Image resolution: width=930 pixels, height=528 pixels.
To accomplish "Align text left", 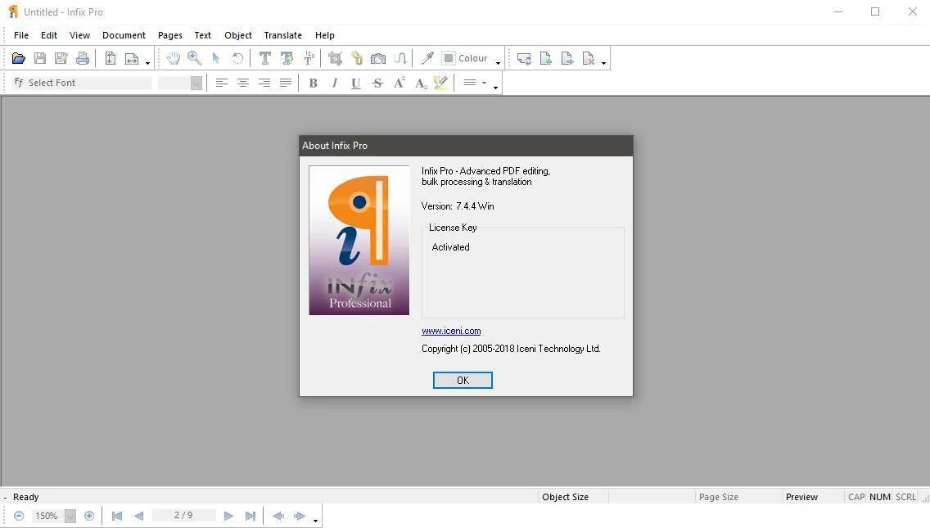I will pyautogui.click(x=221, y=83).
